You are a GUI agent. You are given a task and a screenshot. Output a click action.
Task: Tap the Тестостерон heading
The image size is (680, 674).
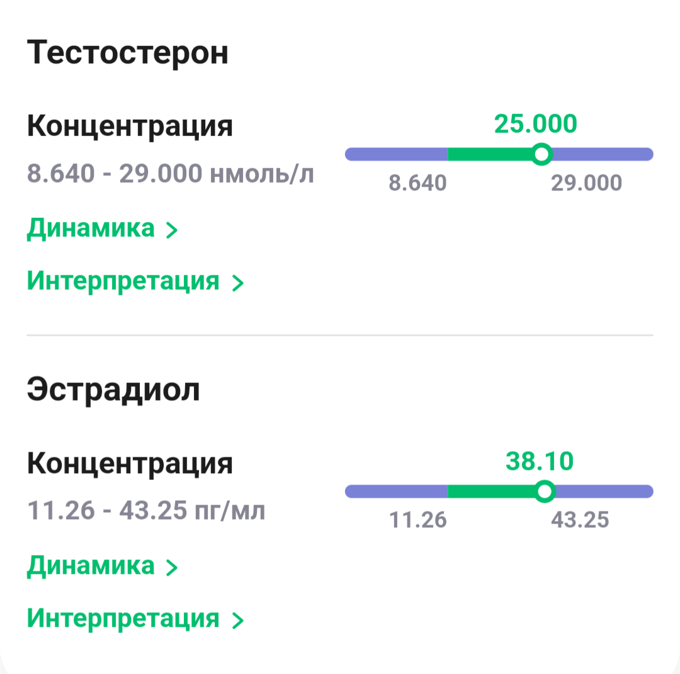[x=127, y=53]
